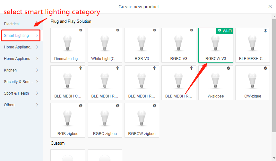Click the scrollbar down arrow

coord(274,158)
